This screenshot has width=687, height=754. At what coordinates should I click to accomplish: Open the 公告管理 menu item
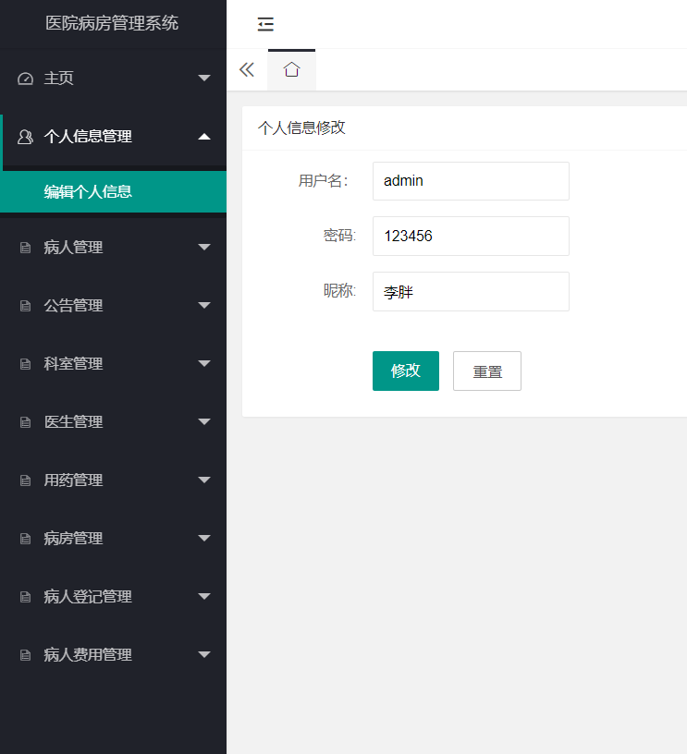click(113, 305)
